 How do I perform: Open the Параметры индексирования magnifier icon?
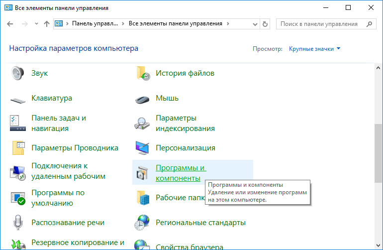tap(142, 124)
